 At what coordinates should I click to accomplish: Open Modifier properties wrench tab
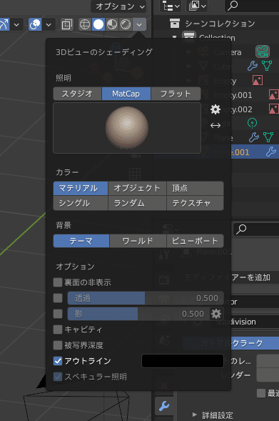pos(163,406)
